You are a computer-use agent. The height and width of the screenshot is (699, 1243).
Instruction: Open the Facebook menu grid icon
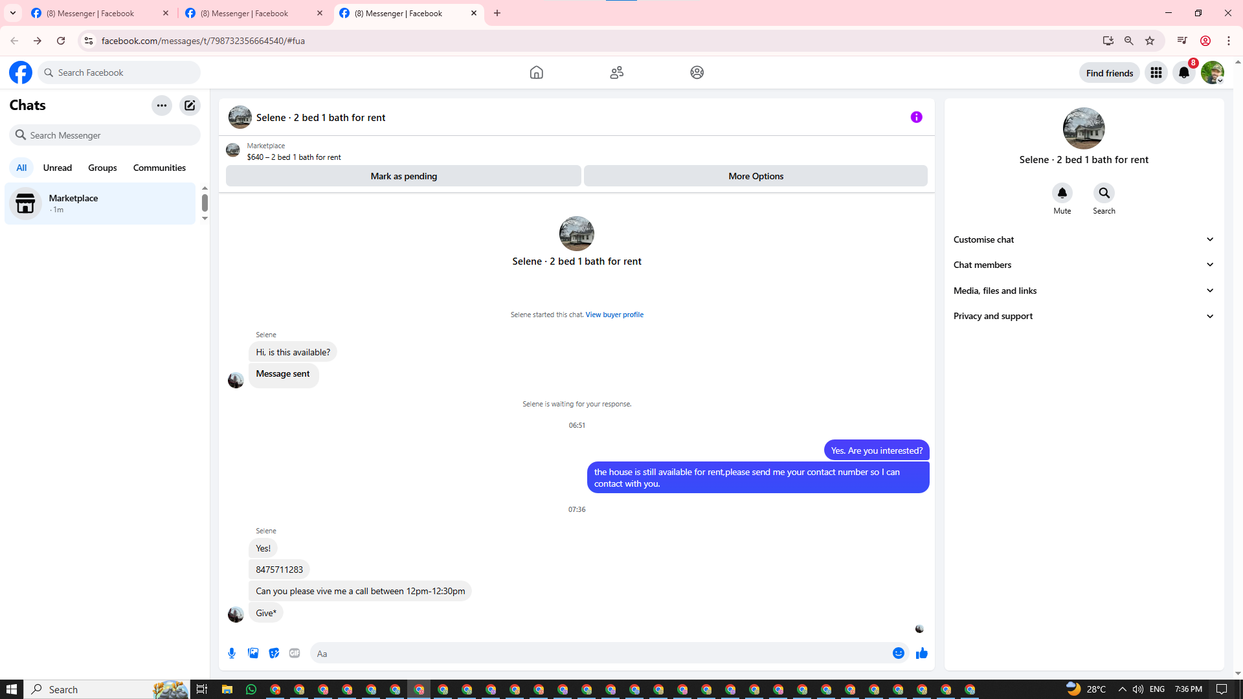click(x=1156, y=72)
